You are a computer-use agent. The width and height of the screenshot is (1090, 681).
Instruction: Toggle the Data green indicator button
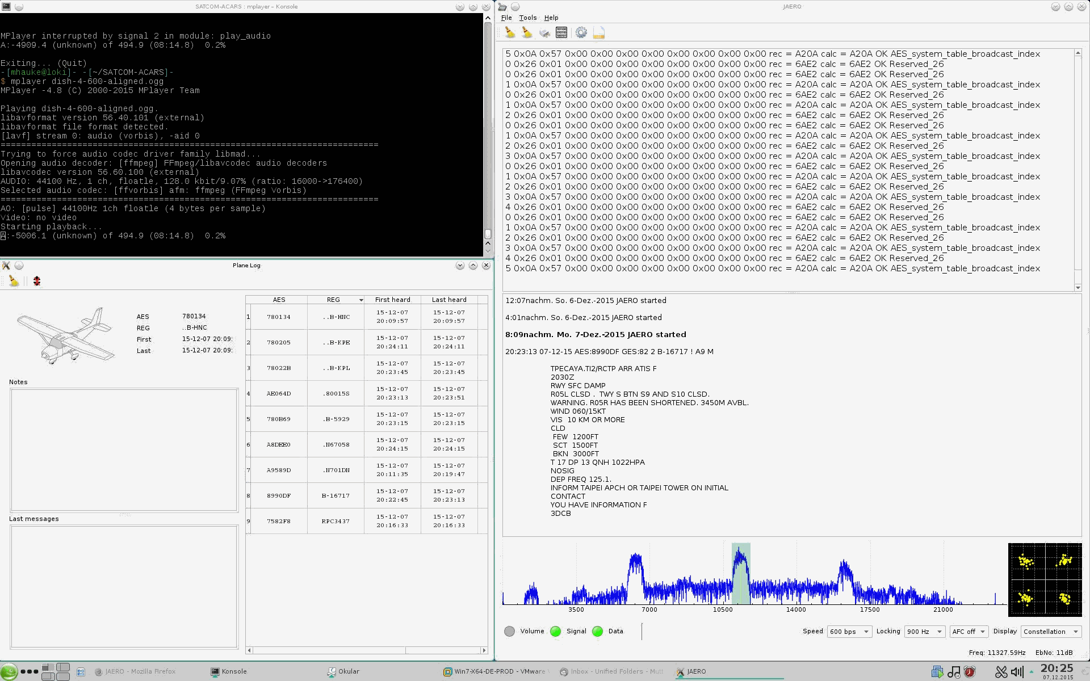[599, 631]
